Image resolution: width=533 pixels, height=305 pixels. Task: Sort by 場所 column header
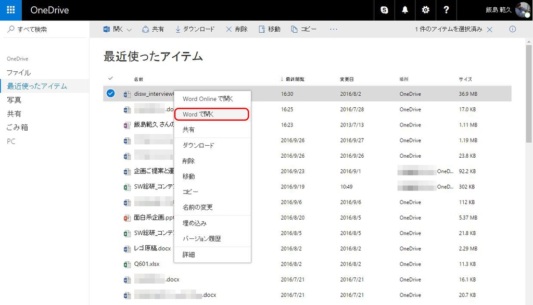click(x=404, y=79)
